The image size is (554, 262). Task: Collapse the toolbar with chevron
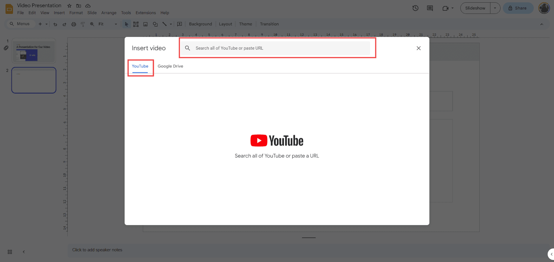click(542, 24)
